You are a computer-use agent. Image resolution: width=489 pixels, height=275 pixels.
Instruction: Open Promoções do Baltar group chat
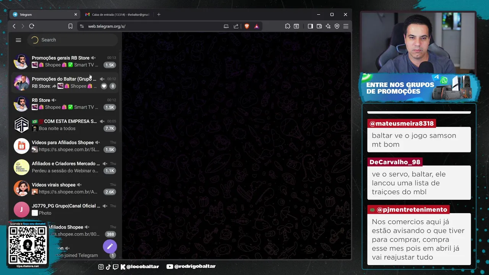(x=65, y=82)
